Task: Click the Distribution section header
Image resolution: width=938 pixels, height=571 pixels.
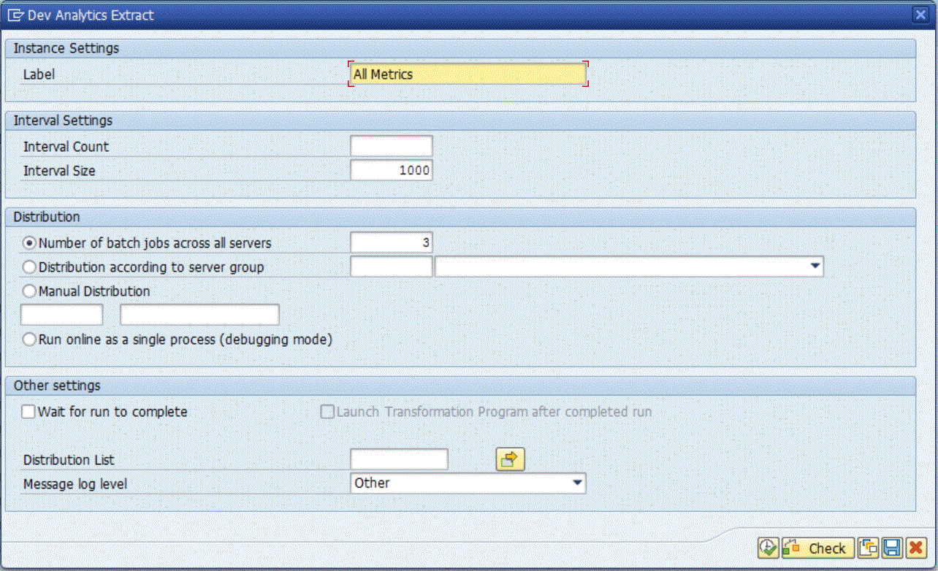Action: coord(460,217)
